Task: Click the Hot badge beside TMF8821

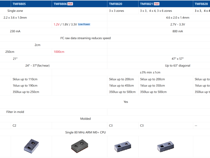Action: [x=156, y=4]
